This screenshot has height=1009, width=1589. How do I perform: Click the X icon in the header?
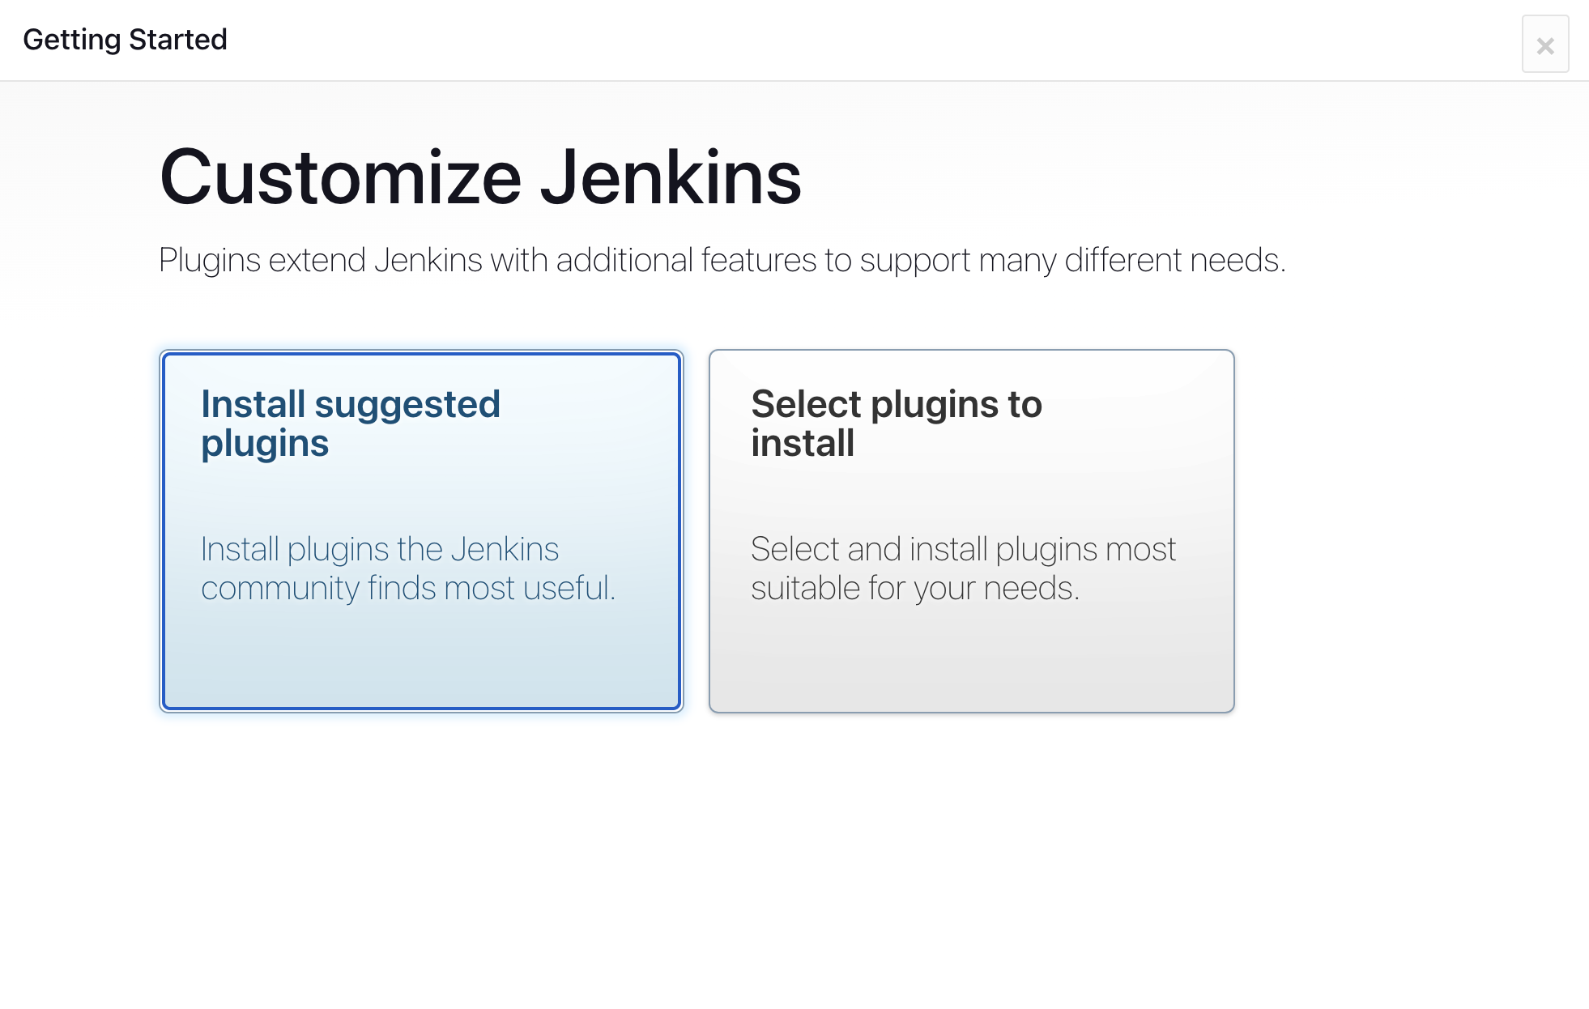(1544, 46)
